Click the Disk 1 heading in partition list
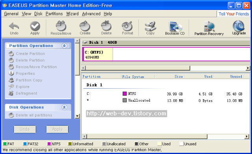252x154 pixels. pyautogui.click(x=94, y=85)
